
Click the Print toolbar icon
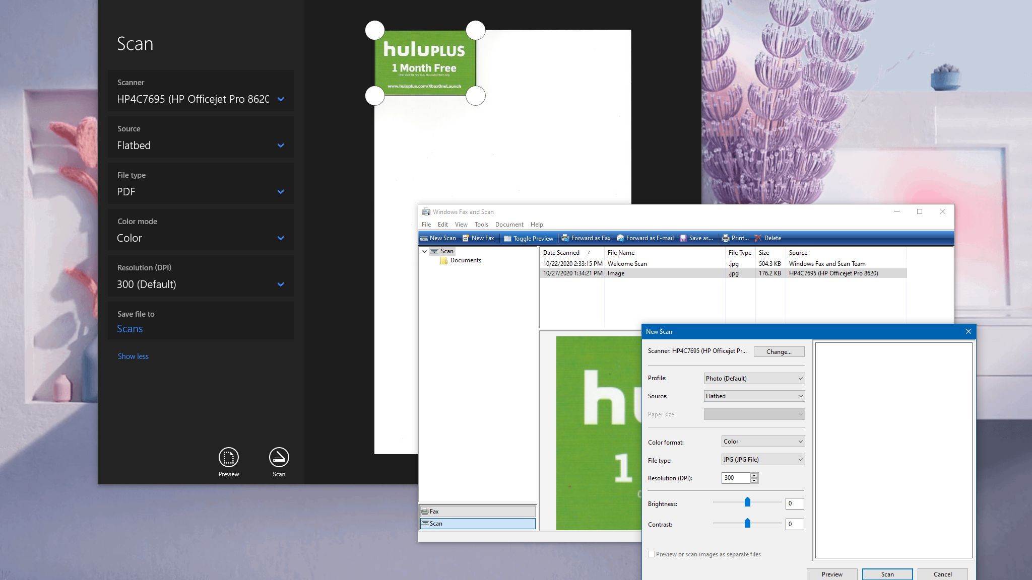pyautogui.click(x=726, y=238)
